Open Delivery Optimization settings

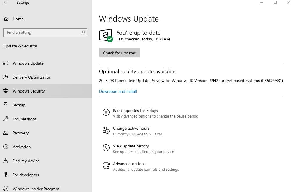pyautogui.click(x=46, y=77)
